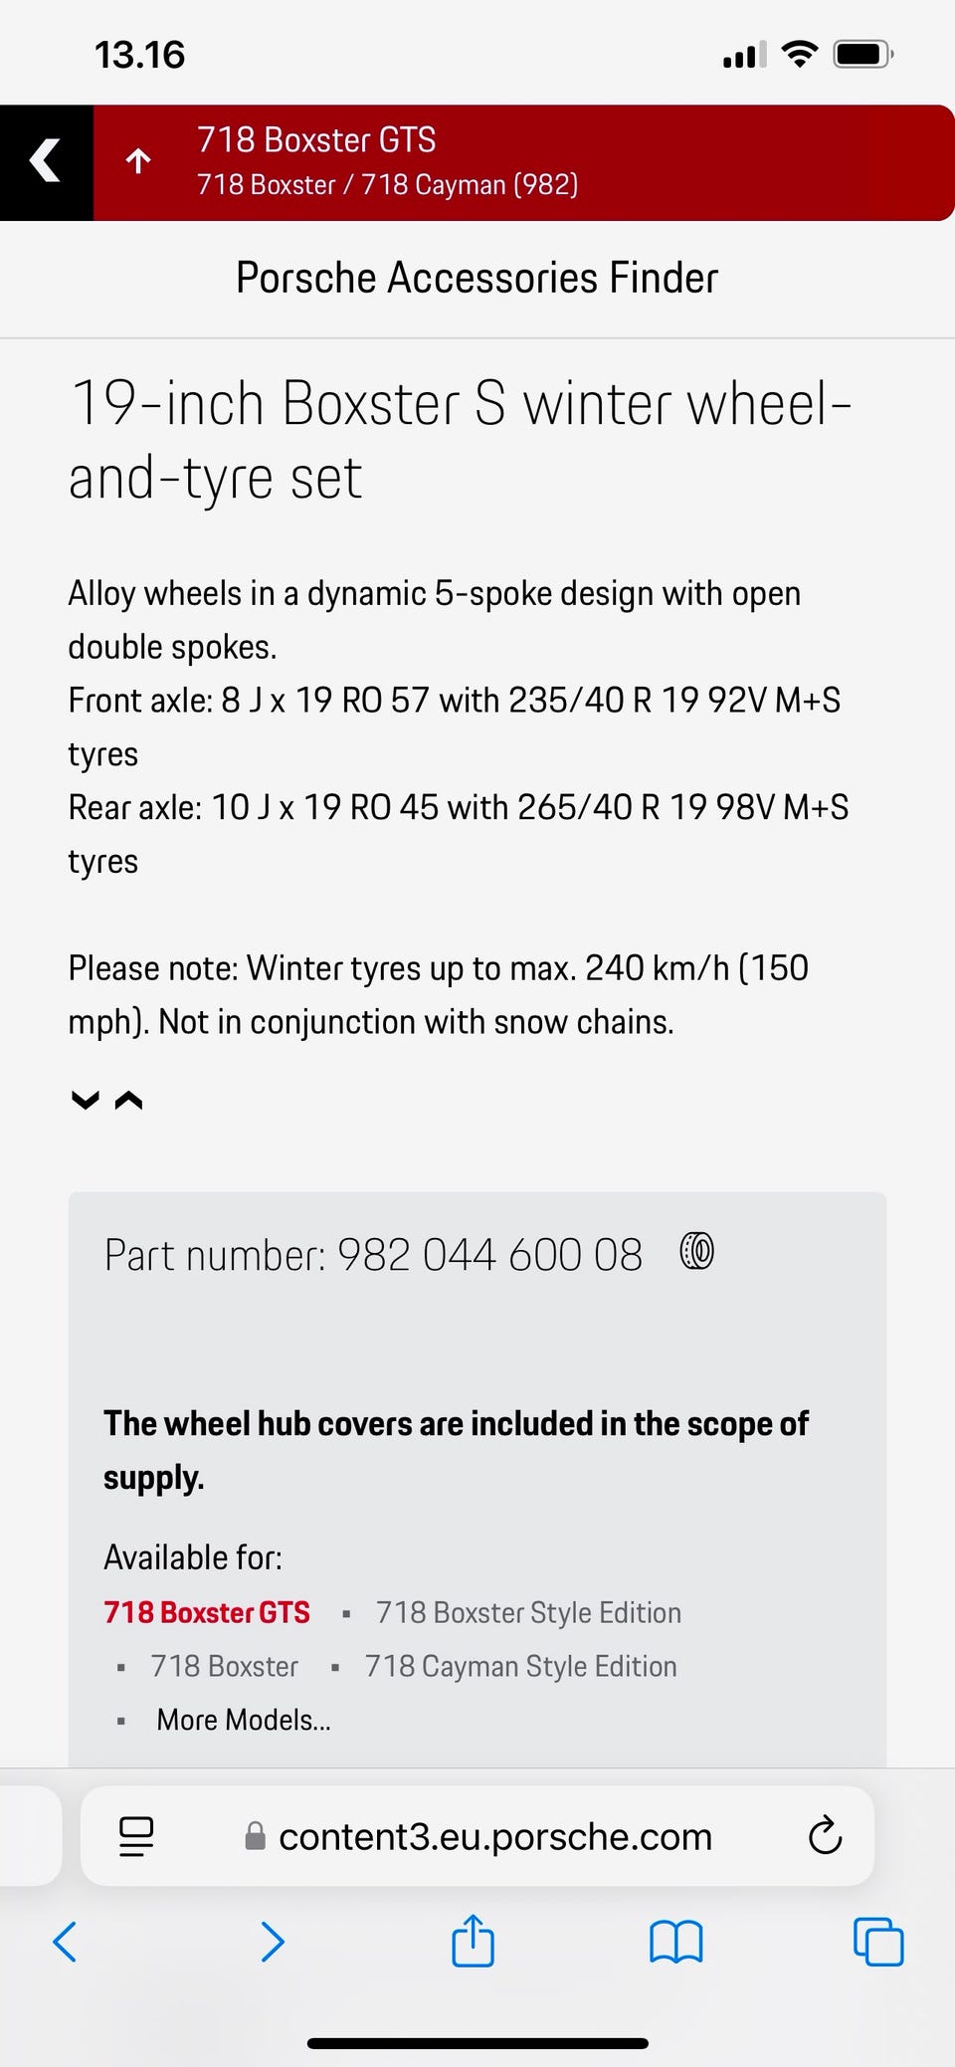Tap the content3.eu.porsche.com address field
The width and height of the screenshot is (955, 2067).
pos(477,1836)
